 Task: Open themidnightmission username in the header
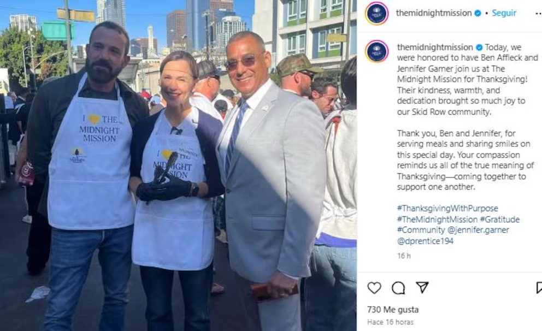coord(434,13)
